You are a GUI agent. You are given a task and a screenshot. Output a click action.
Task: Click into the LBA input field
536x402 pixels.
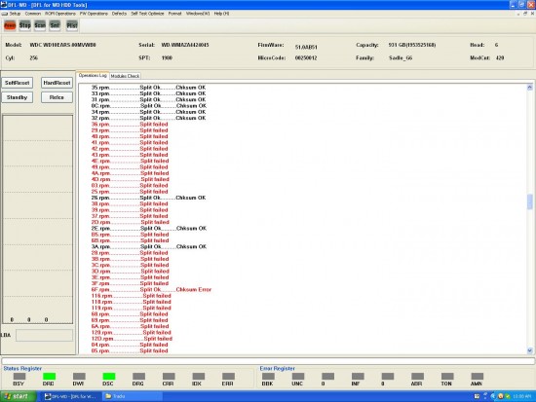coord(45,335)
